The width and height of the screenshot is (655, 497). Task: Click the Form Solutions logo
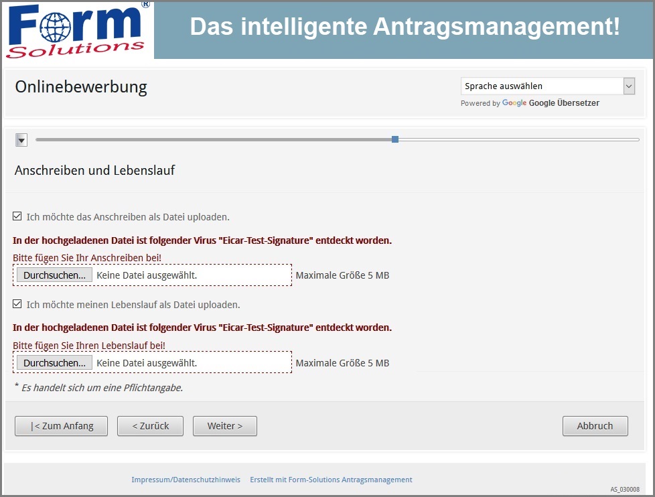(77, 30)
